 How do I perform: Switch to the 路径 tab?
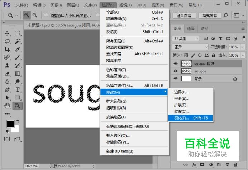[204, 28]
